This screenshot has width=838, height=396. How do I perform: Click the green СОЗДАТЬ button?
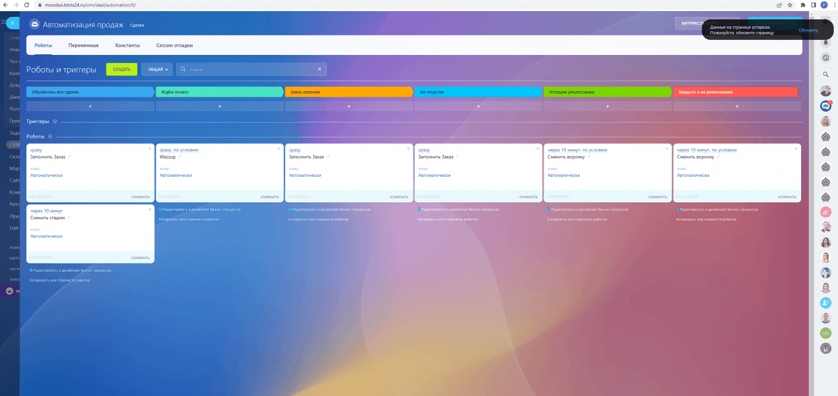(121, 69)
